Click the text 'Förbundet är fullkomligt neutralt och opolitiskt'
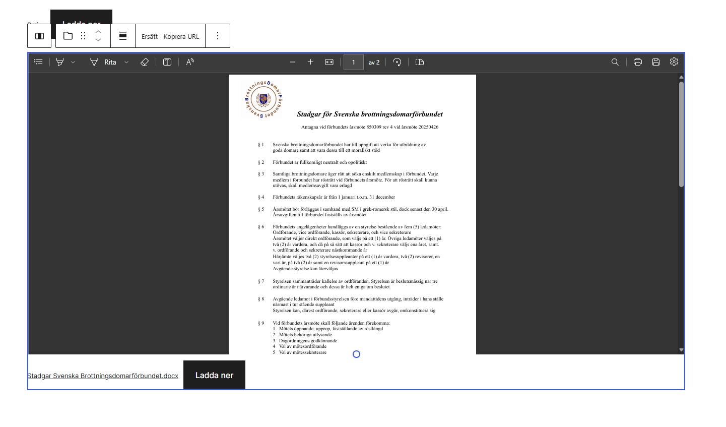Screen dimensions: 726x427 320,162
